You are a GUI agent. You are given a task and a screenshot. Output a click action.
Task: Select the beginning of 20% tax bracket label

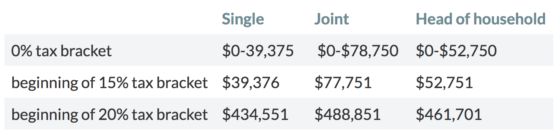[x=109, y=114]
